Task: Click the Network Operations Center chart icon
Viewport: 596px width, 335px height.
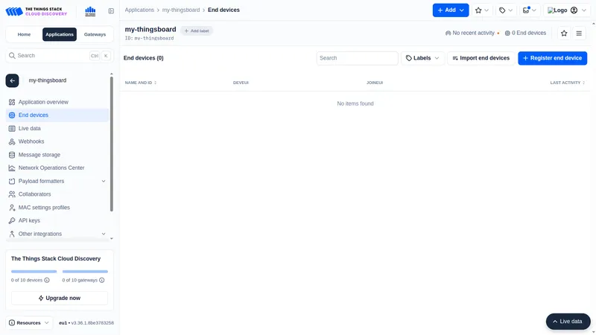Action: click(12, 168)
